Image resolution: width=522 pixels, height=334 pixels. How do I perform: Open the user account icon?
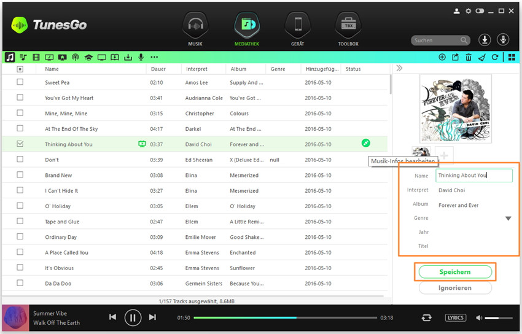[x=457, y=11]
